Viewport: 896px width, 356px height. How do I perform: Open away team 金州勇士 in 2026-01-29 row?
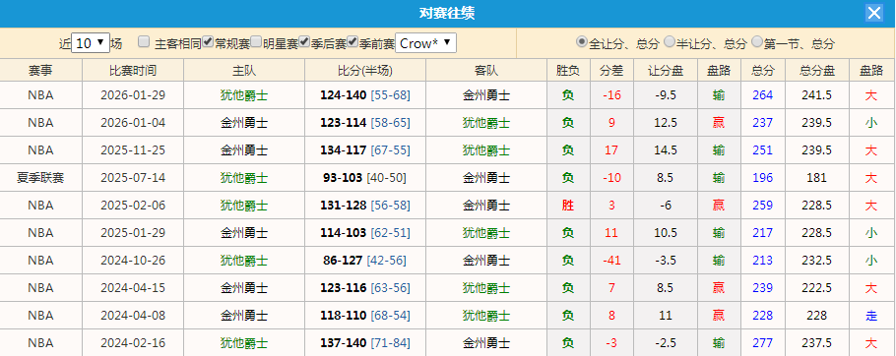tap(486, 95)
